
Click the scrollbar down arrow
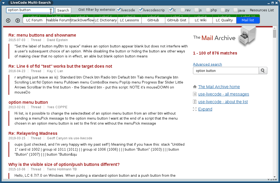(275, 177)
